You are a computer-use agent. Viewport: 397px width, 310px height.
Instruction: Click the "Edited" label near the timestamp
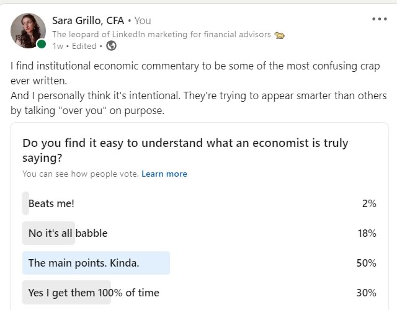pos(84,46)
